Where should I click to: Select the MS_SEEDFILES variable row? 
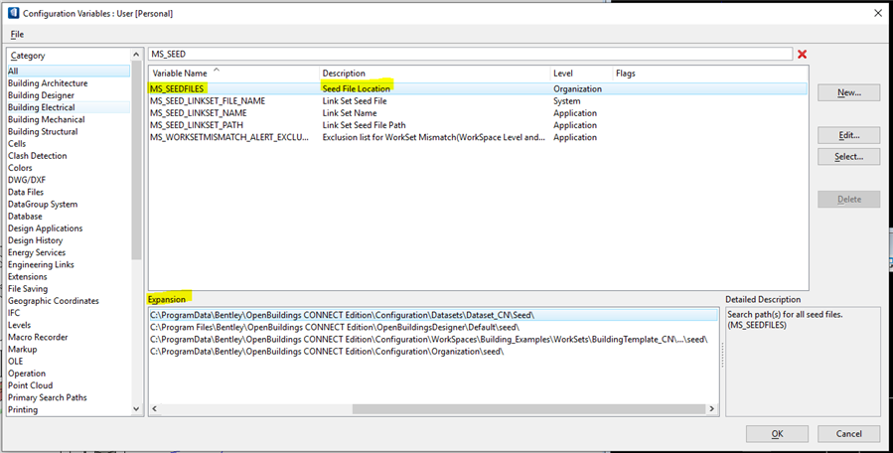[478, 88]
